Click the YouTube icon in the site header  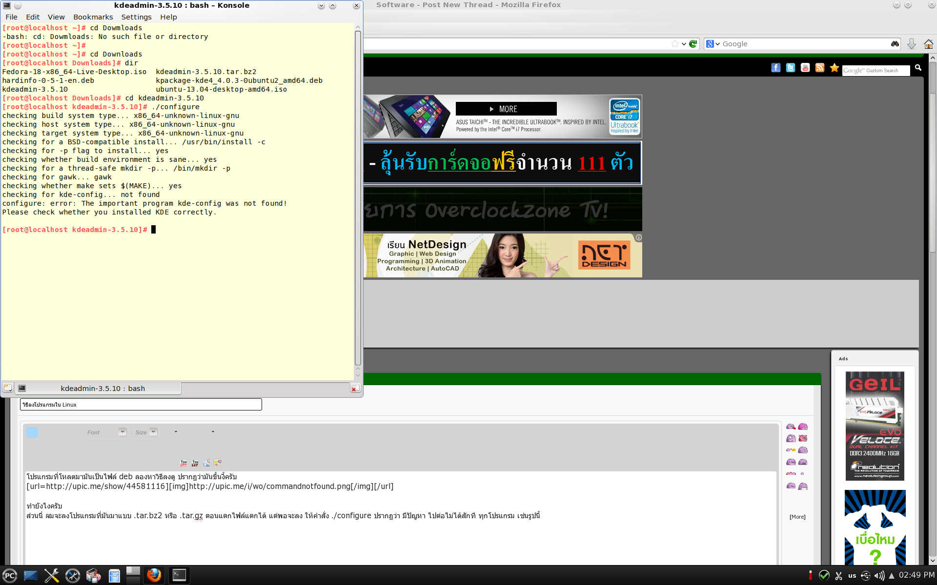tap(805, 68)
